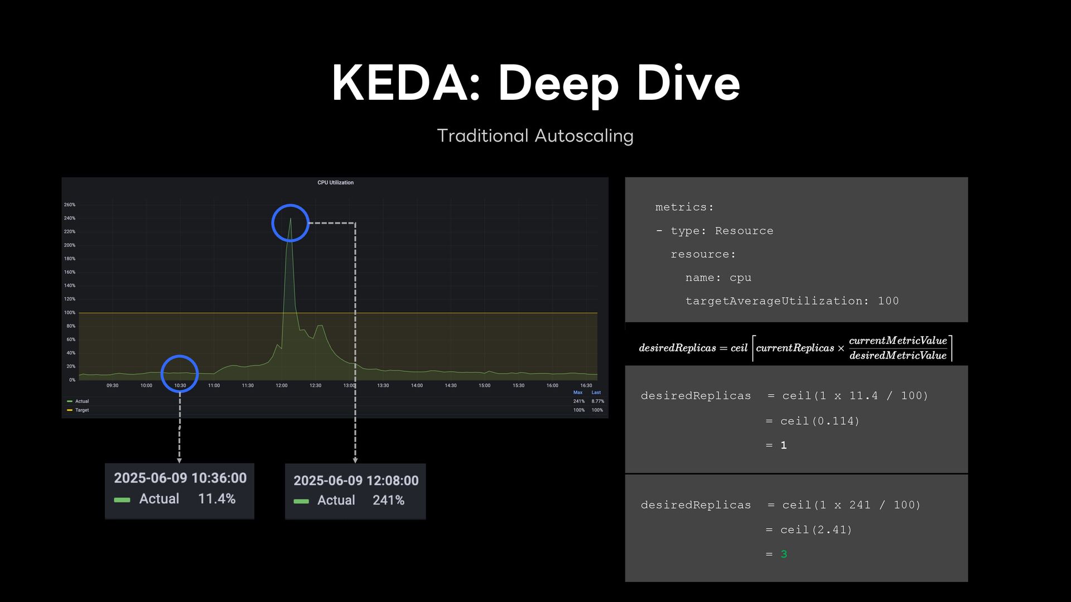This screenshot has height=602, width=1071.
Task: Click the "resource:" YAML line
Action: [703, 254]
